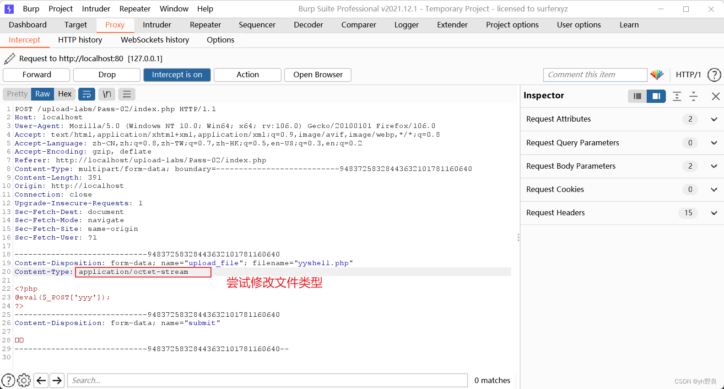The width and height of the screenshot is (724, 389).
Task: Open the HTTP history sub-tab
Action: 80,40
